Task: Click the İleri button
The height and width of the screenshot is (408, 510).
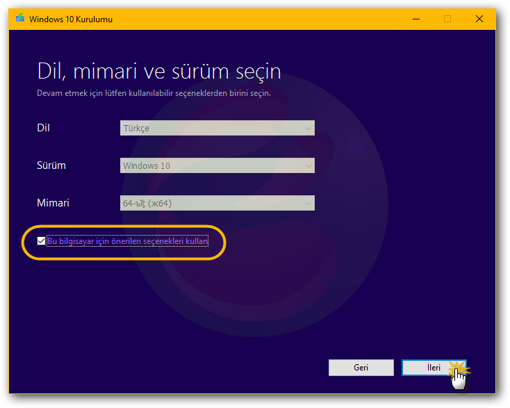Action: 434,368
